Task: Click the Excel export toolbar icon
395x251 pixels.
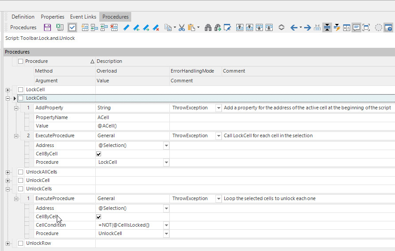Action: (x=60, y=27)
